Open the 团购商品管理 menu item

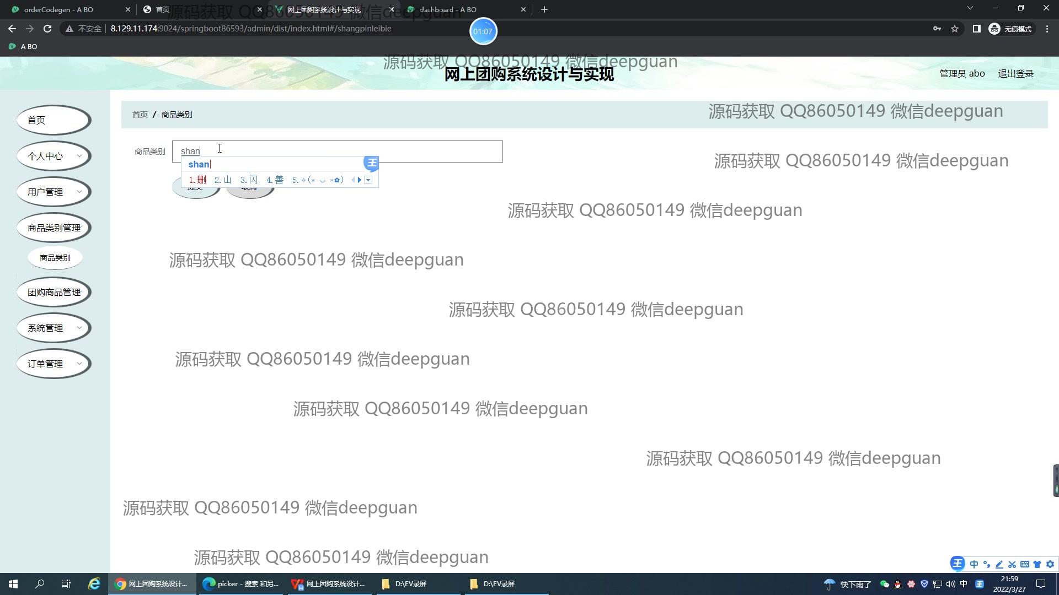coord(54,292)
